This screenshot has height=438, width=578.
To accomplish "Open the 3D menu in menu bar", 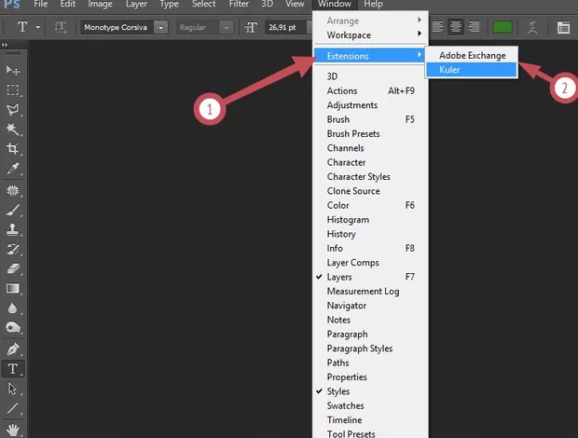I will click(x=268, y=4).
